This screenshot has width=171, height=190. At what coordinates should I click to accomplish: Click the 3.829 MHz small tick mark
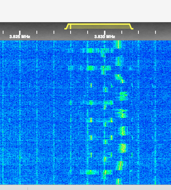click(88, 32)
